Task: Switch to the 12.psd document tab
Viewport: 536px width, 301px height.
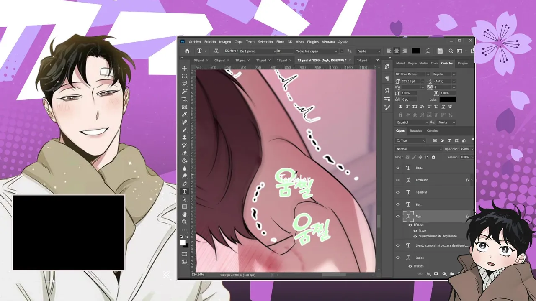Action: pyautogui.click(x=282, y=60)
